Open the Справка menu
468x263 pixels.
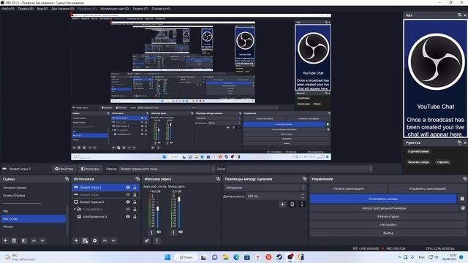pos(161,9)
